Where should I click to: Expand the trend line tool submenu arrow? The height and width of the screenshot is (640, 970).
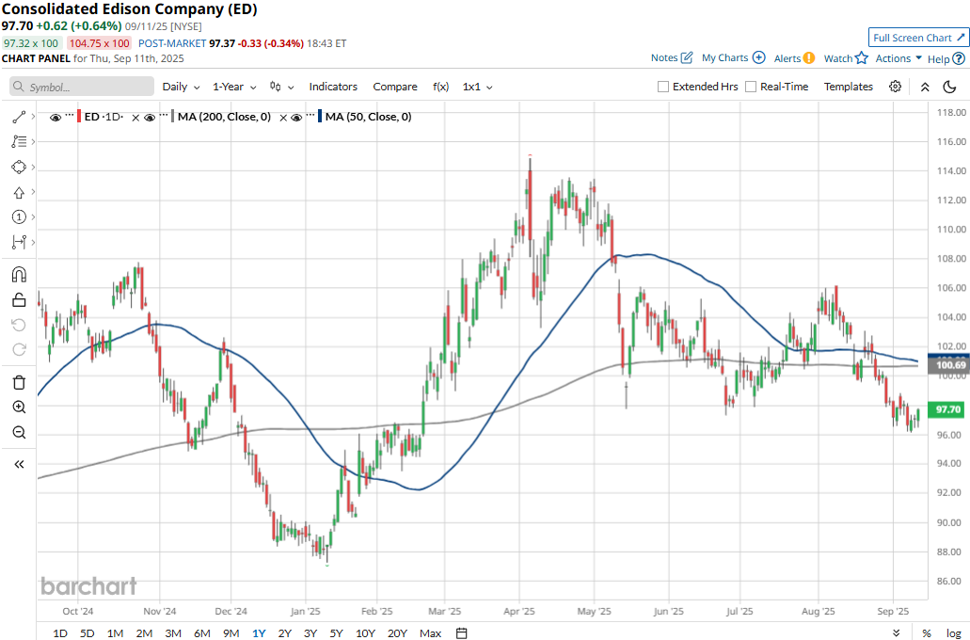tap(34, 117)
